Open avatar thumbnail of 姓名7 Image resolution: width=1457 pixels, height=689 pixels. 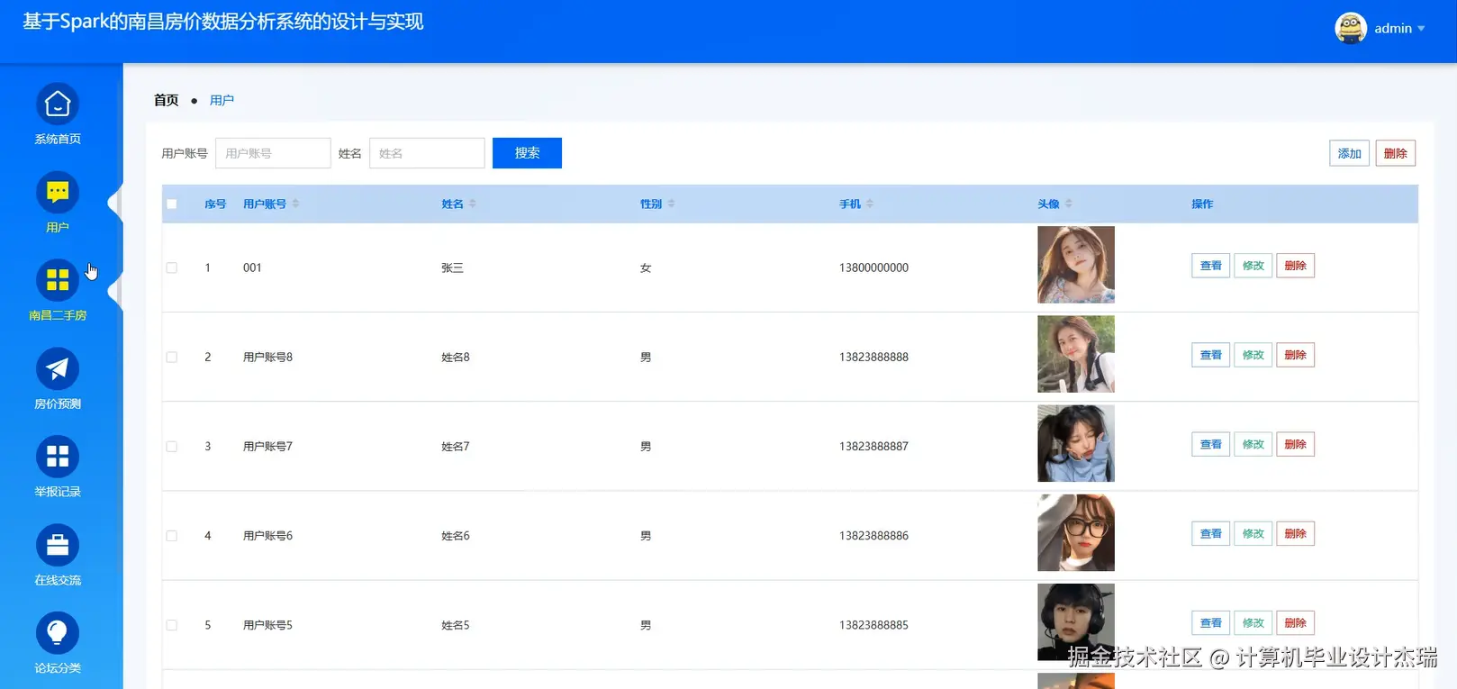pyautogui.click(x=1076, y=443)
